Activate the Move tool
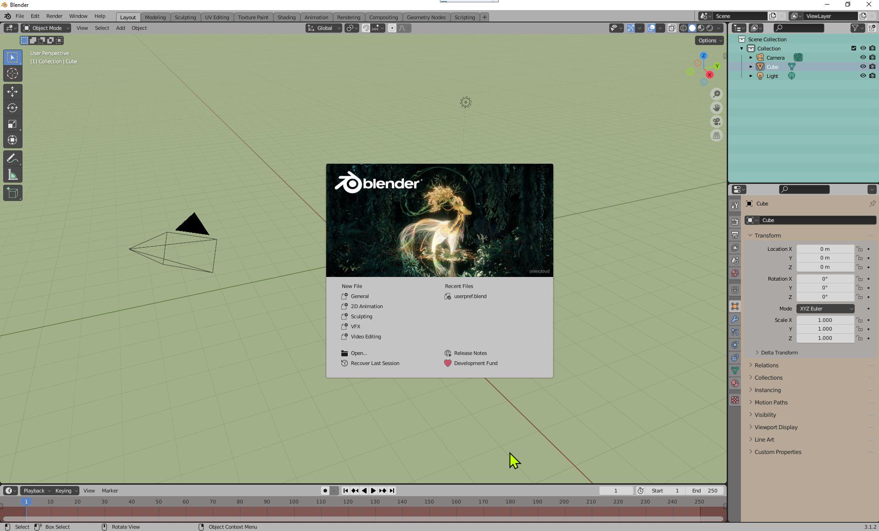This screenshot has width=879, height=531. (12, 92)
